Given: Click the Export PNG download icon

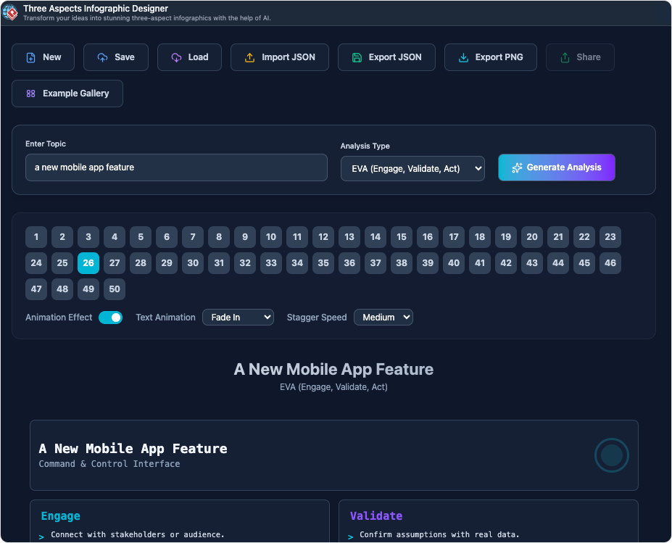Looking at the screenshot, I should [464, 57].
